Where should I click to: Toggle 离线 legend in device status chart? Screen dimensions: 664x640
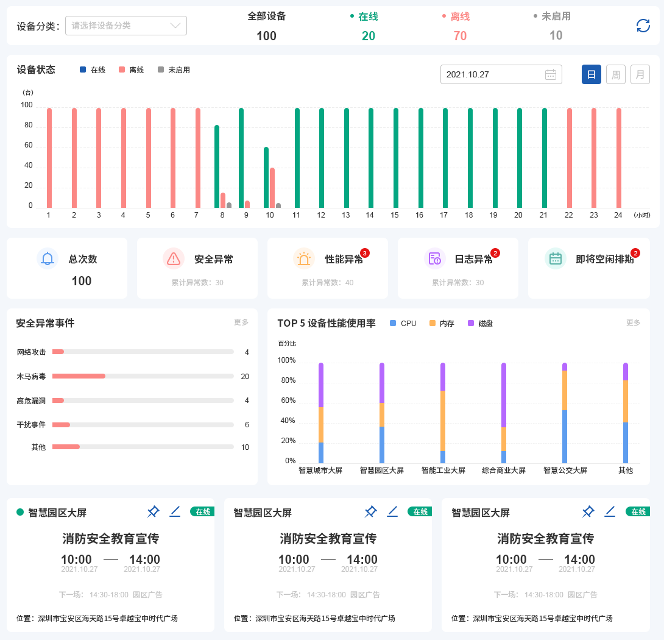(131, 70)
